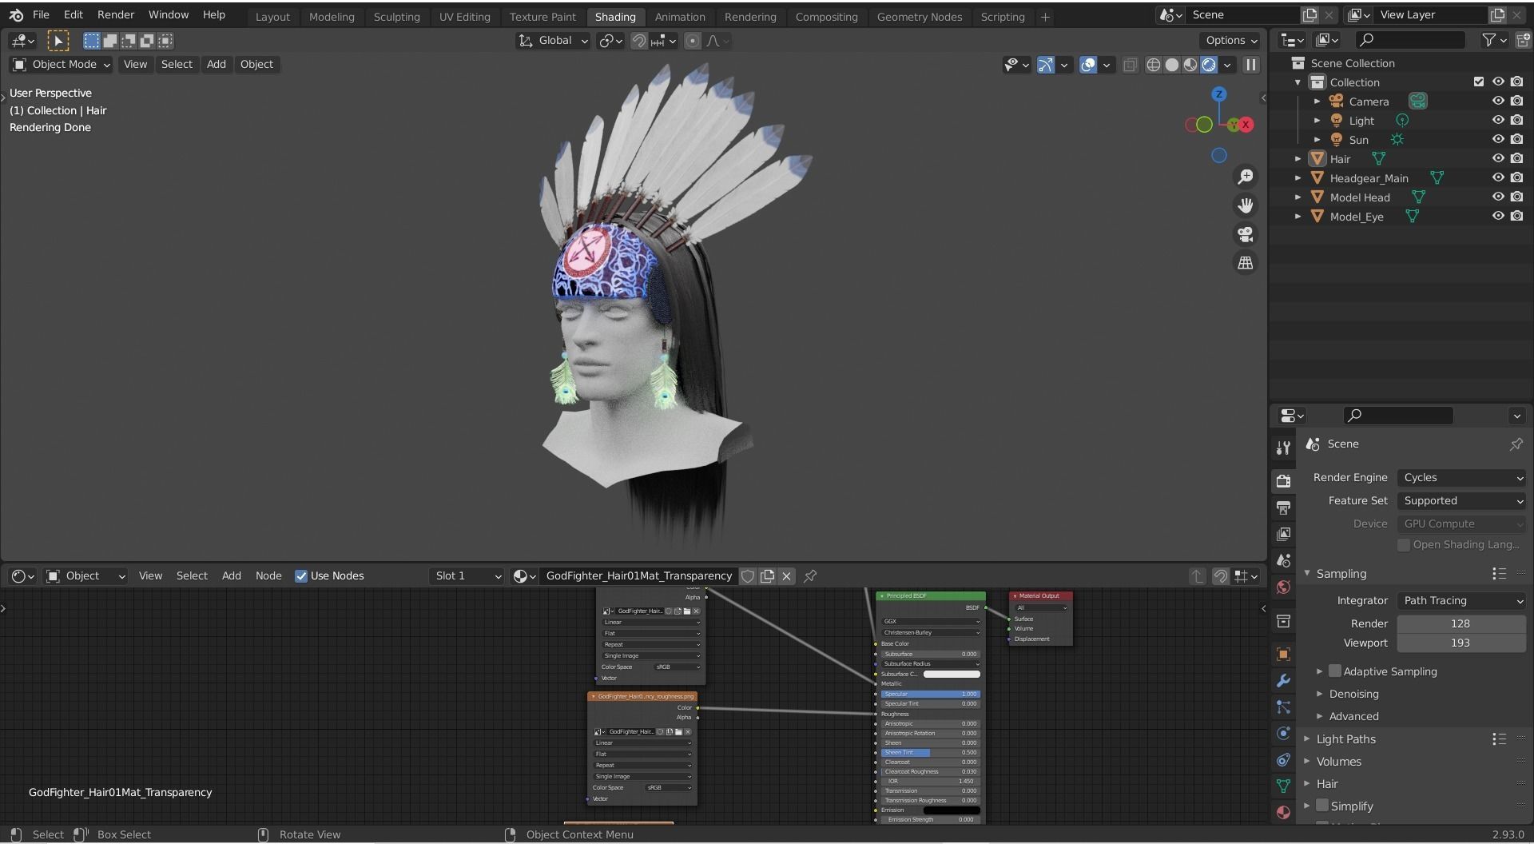Click the outliner search field
1534x844 pixels.
1411,40
